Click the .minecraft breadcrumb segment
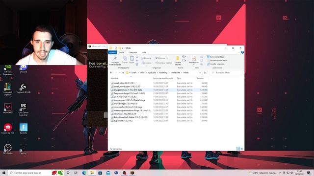 (x=176, y=73)
